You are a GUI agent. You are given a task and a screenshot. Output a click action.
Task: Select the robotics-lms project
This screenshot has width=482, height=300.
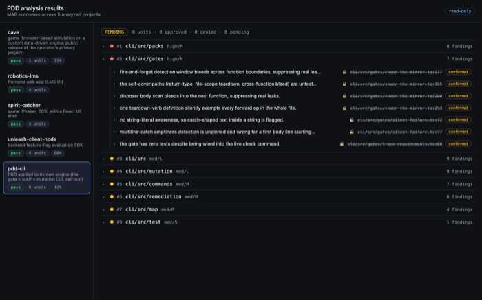[x=47, y=83]
